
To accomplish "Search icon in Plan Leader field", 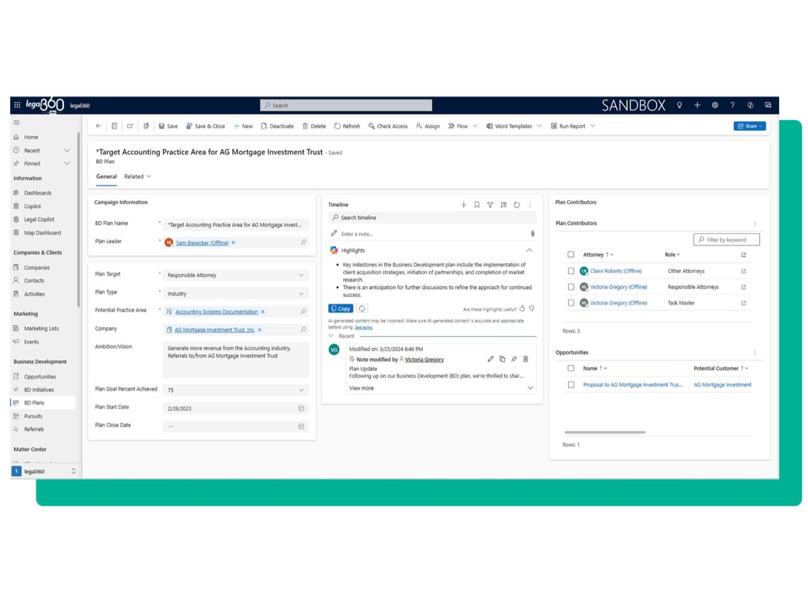I will 303,242.
